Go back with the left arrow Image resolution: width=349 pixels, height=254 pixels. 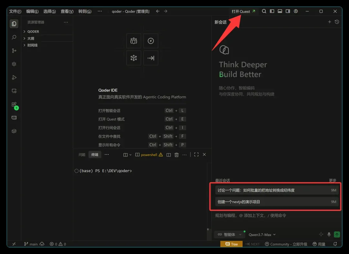pyautogui.click(x=158, y=11)
